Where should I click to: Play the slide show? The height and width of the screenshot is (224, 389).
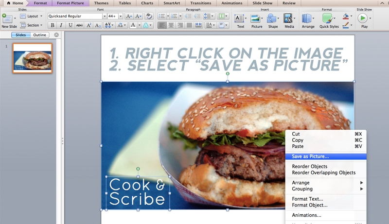[362, 18]
